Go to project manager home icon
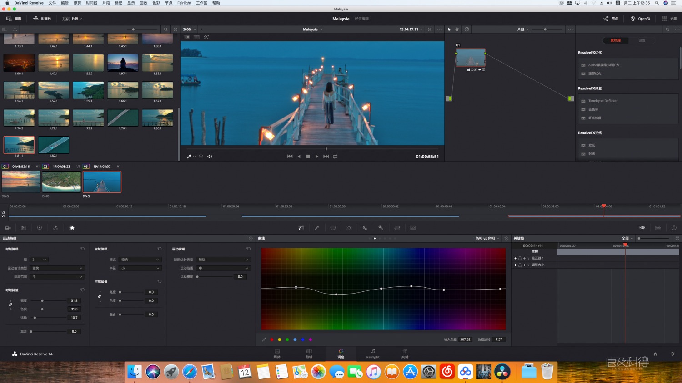The width and height of the screenshot is (682, 383). [x=655, y=354]
